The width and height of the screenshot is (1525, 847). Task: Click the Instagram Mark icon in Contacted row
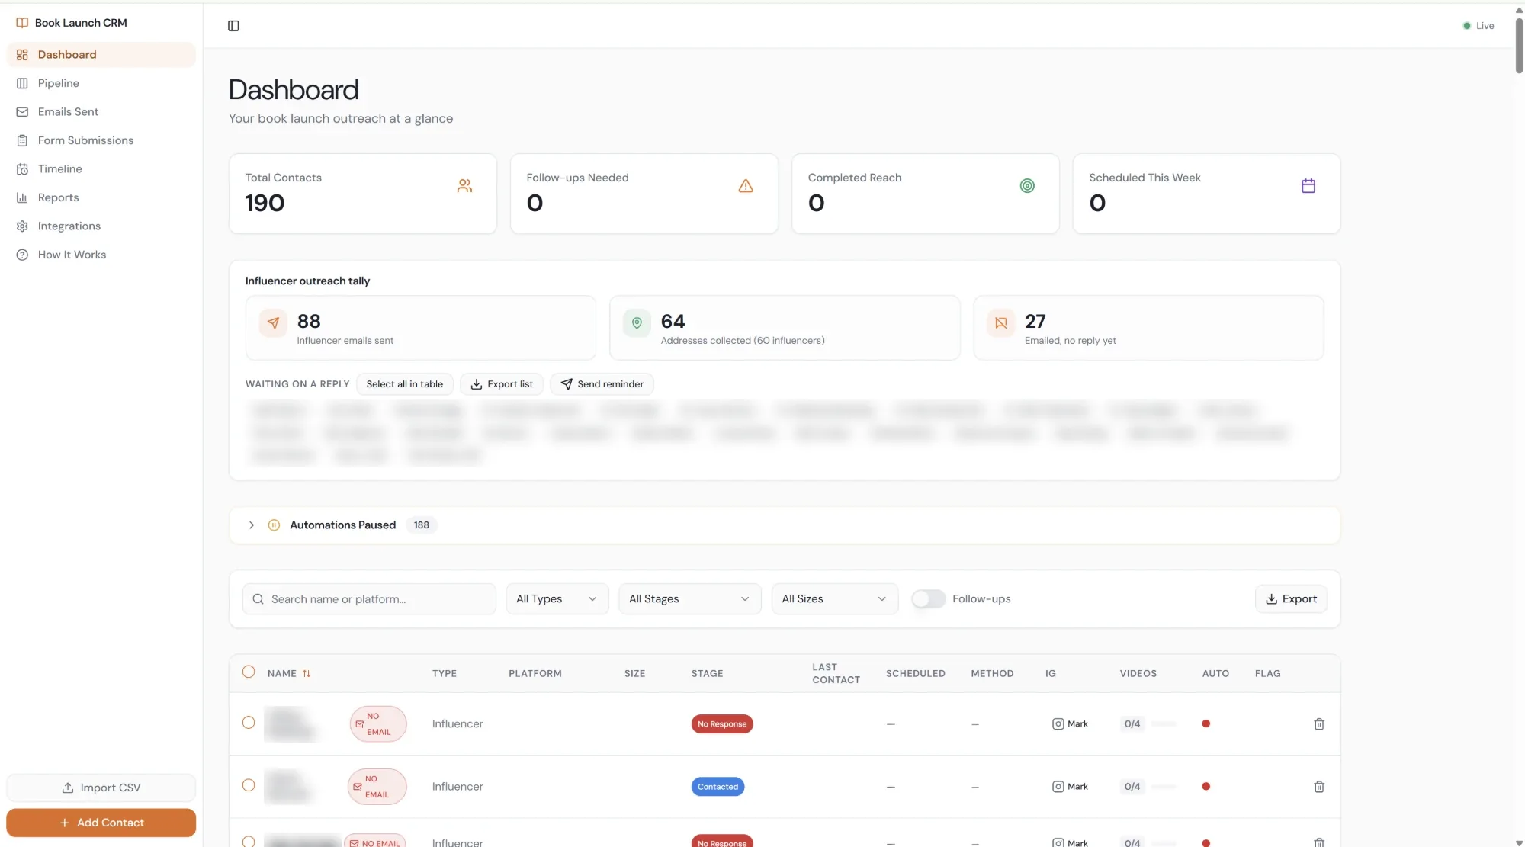[1058, 787]
